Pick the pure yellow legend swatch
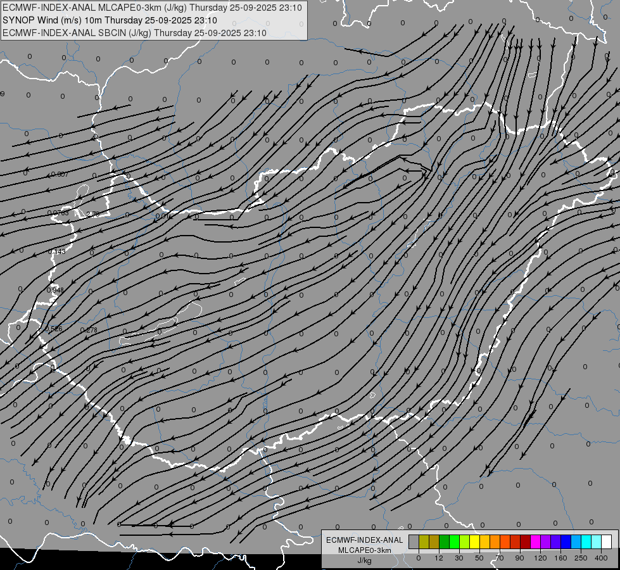The image size is (620, 570). click(x=475, y=541)
